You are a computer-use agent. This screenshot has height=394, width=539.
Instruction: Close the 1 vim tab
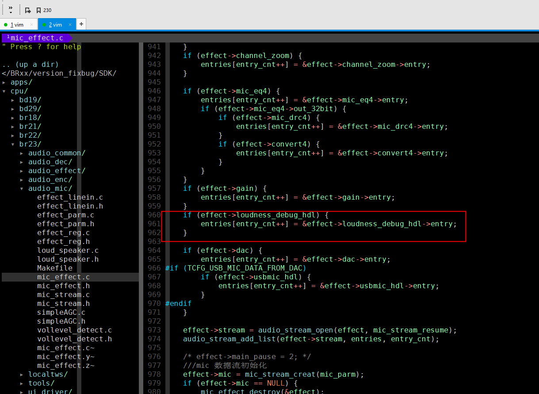tap(32, 25)
